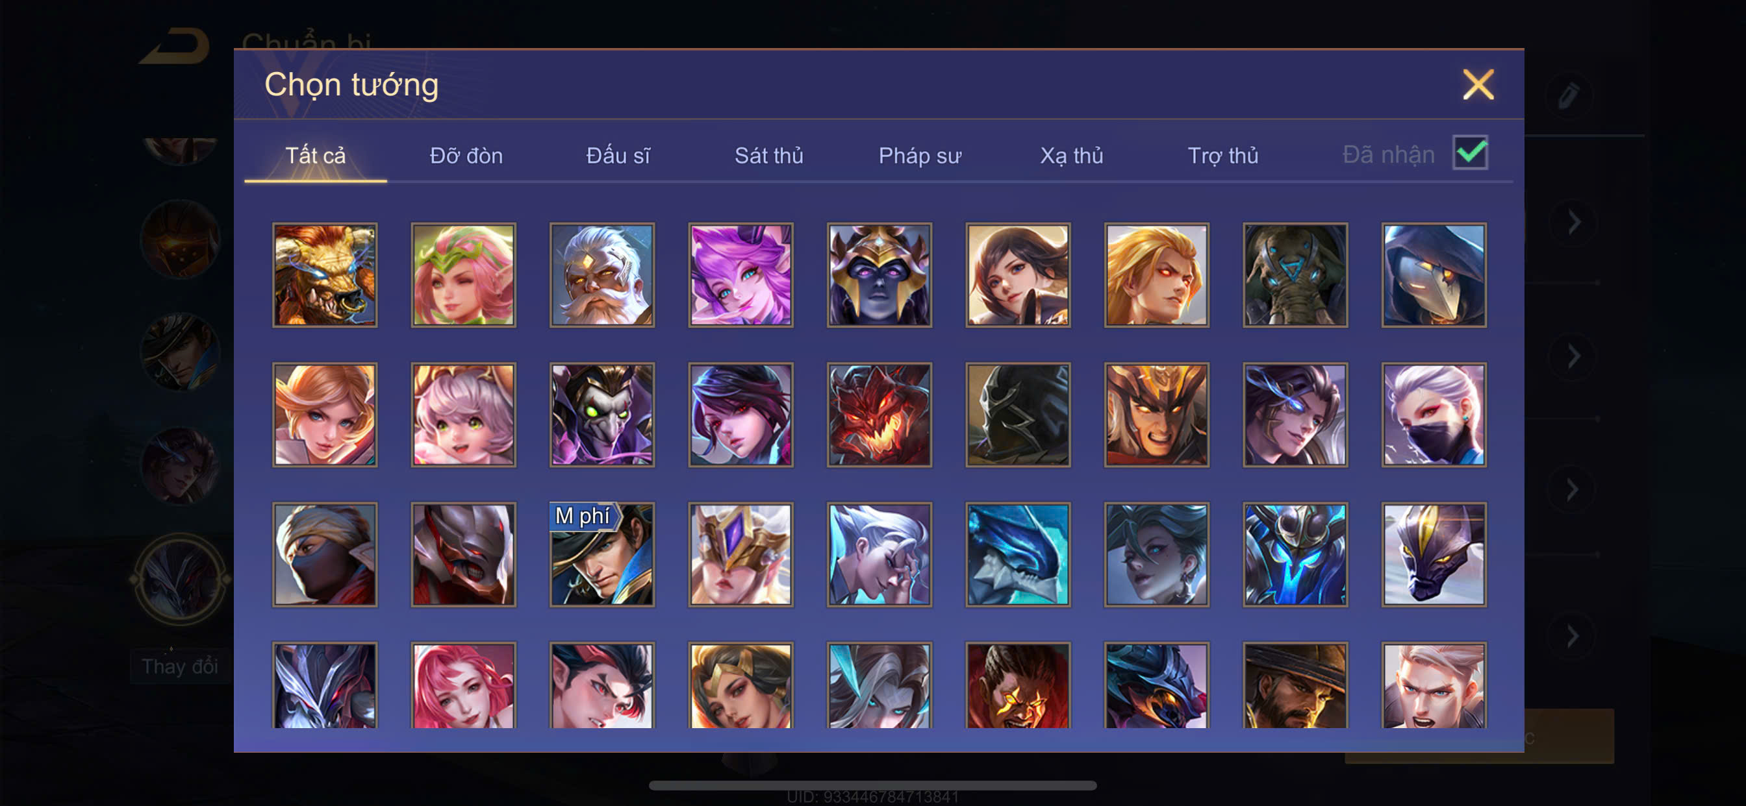The width and height of the screenshot is (1746, 806).
Task: Close the Chọn tướng dialog
Action: click(1478, 84)
